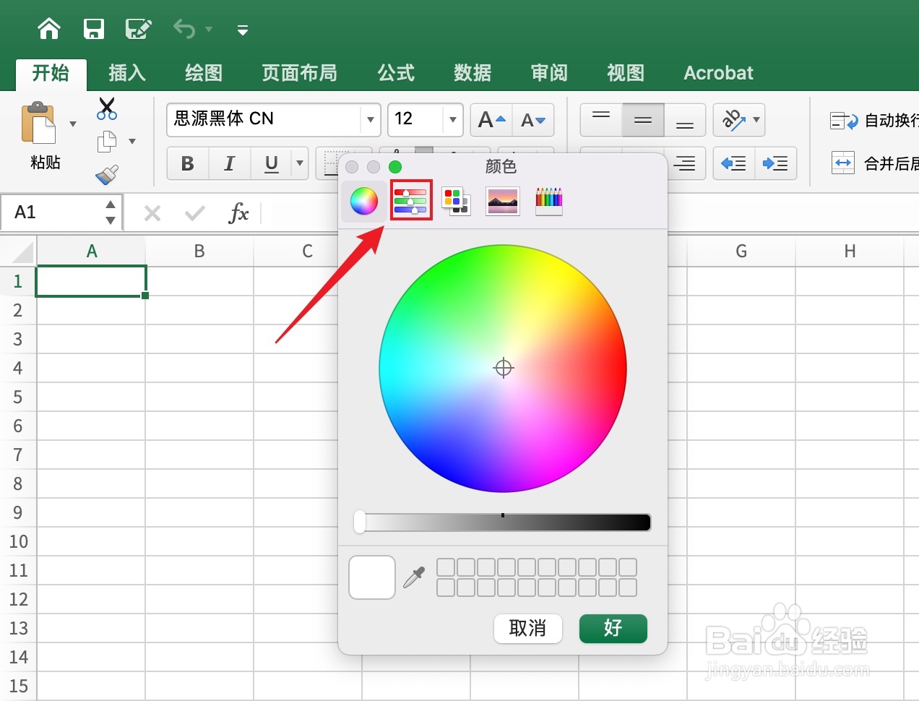Screen dimensions: 919x701
Task: Align text to bottom
Action: point(685,120)
